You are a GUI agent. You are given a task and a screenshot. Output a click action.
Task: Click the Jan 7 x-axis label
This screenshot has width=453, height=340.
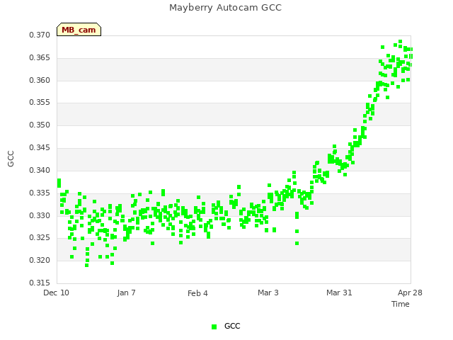pyautogui.click(x=126, y=293)
